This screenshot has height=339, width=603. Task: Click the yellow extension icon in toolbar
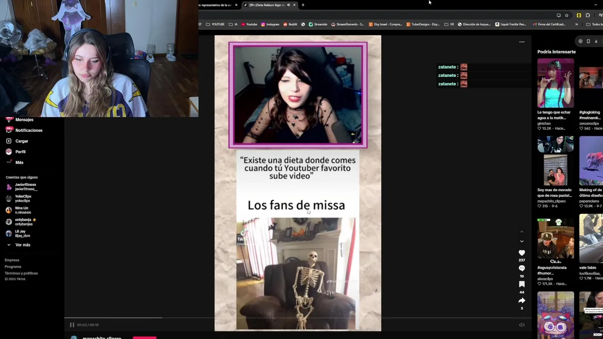tap(579, 15)
